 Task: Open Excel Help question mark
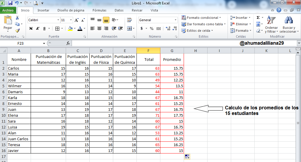coord(279,10)
